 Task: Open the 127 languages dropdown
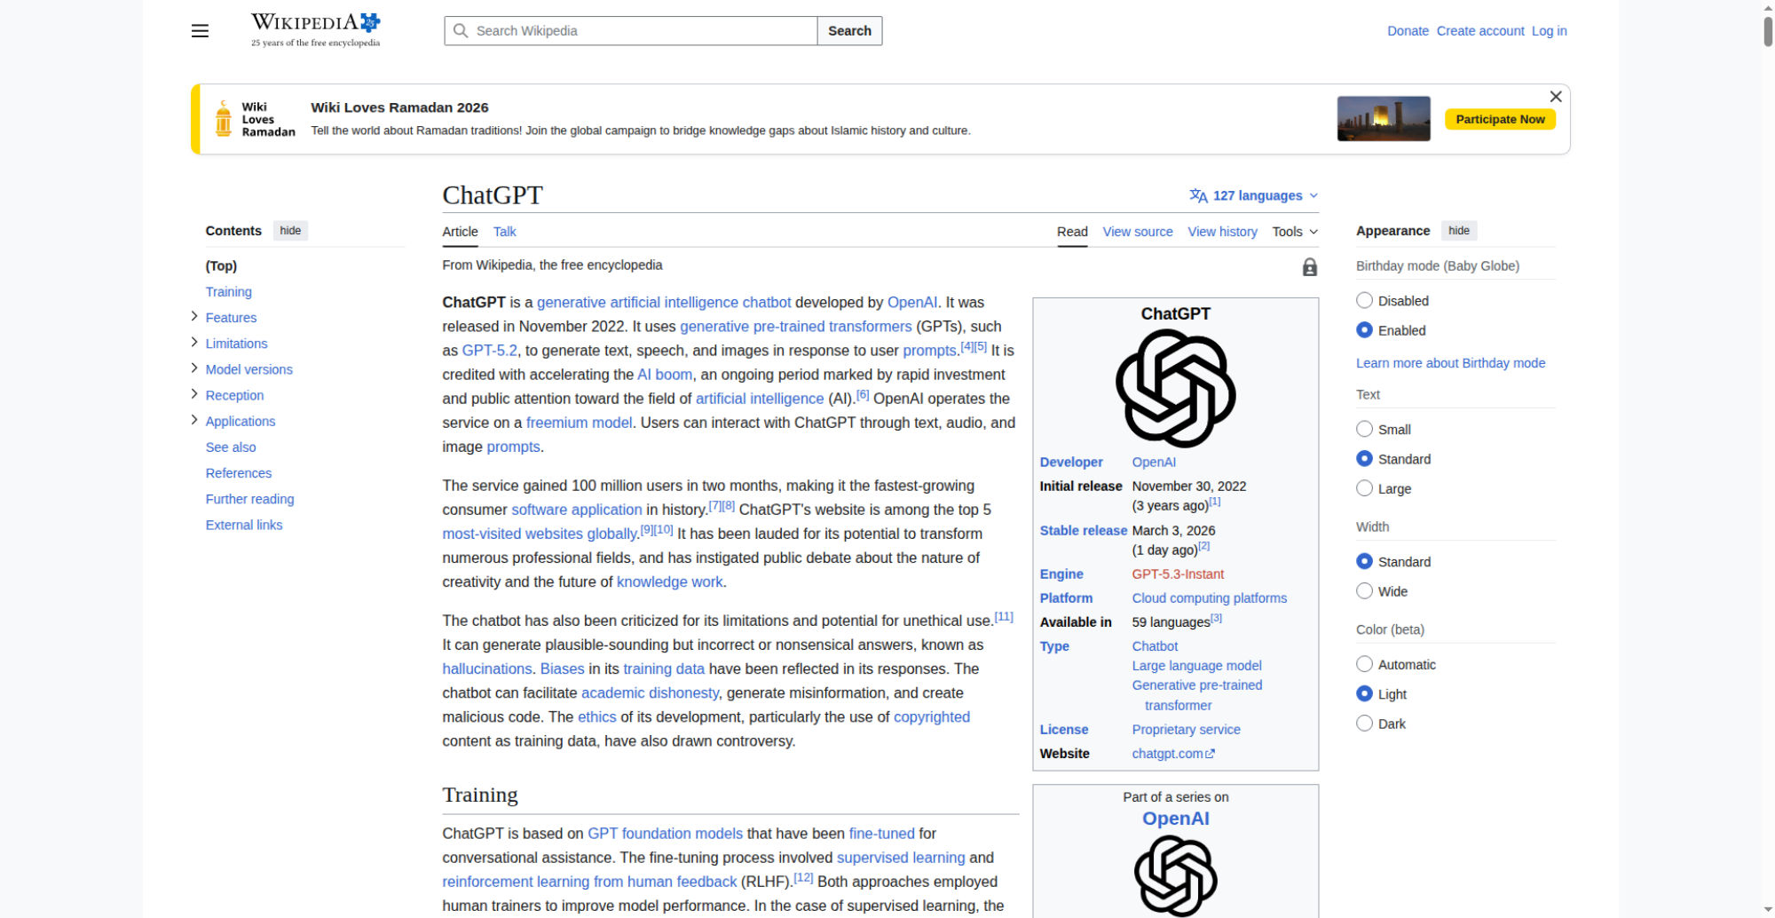point(1253,195)
